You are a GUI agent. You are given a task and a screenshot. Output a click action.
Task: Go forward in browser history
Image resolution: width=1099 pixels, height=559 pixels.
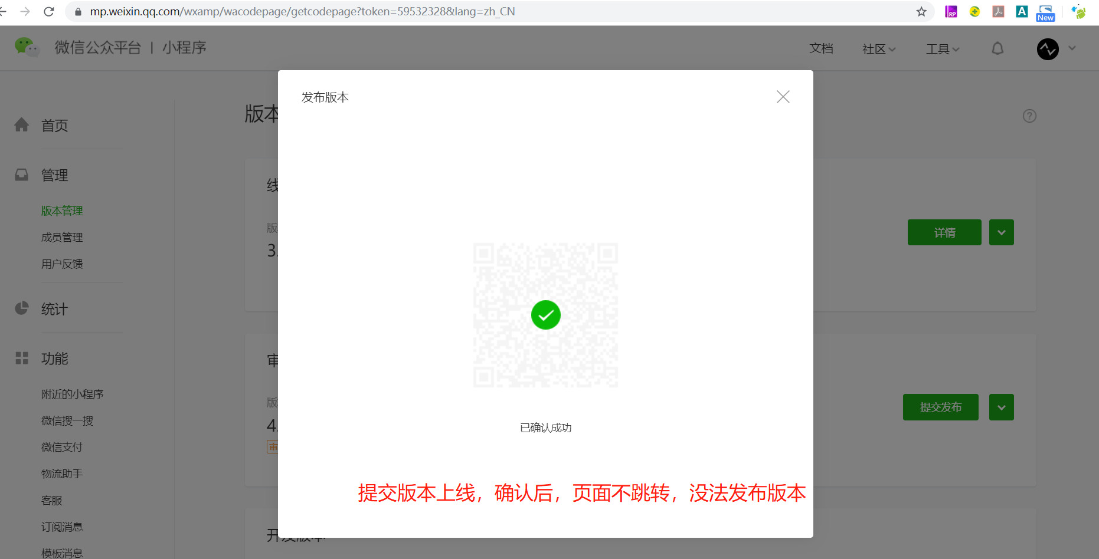click(25, 12)
